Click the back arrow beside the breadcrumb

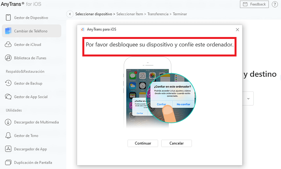[70, 14]
